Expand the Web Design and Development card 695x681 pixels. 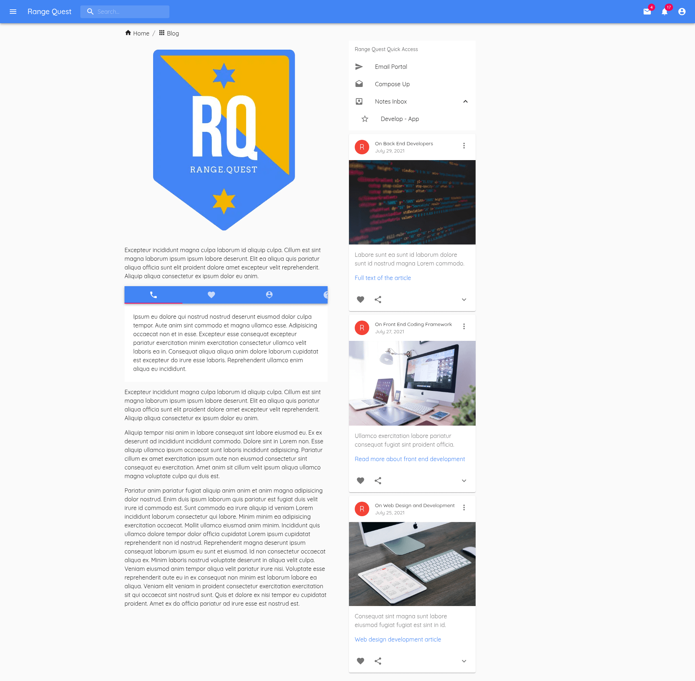tap(464, 661)
